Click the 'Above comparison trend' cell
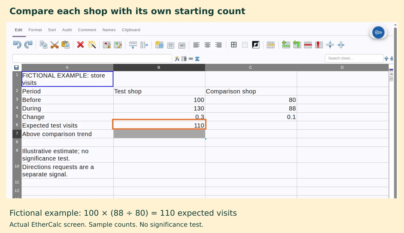The width and height of the screenshot is (404, 233). pyautogui.click(x=67, y=134)
